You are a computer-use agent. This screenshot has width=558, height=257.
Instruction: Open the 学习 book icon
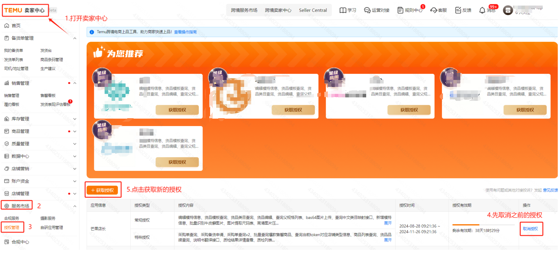pyautogui.click(x=343, y=10)
